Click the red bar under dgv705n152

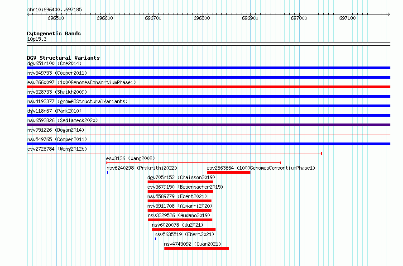coord(180,182)
